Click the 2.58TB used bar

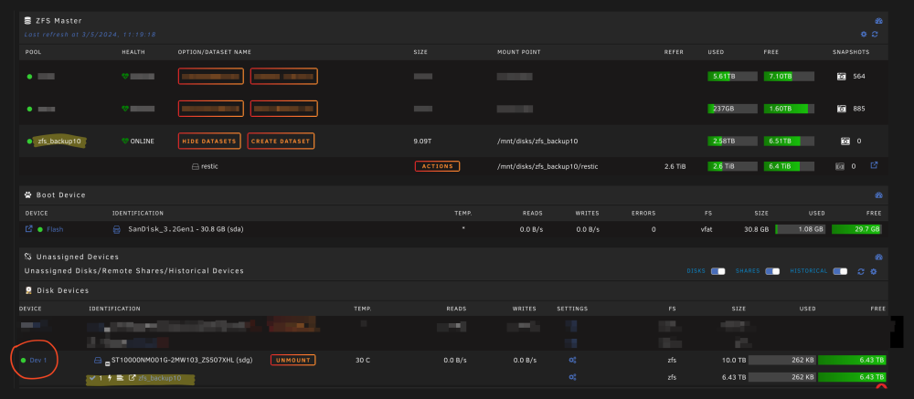[732, 141]
